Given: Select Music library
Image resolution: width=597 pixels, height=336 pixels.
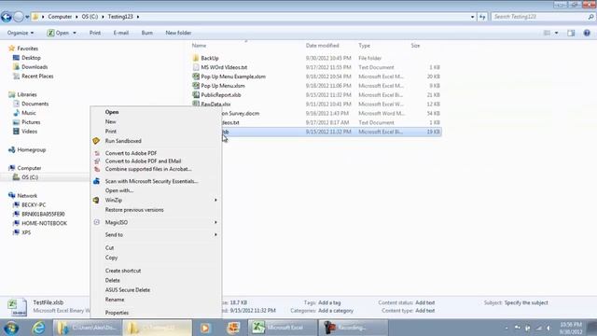Looking at the screenshot, I should 29,113.
